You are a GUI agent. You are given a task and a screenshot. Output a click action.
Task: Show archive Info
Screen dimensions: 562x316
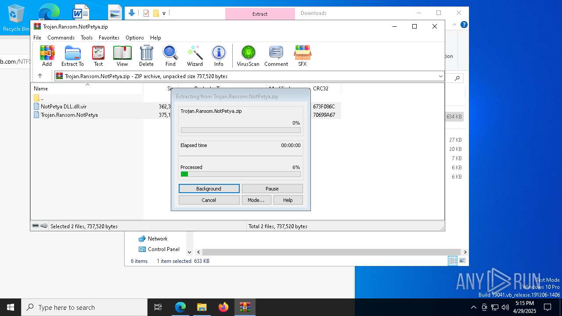pos(219,56)
